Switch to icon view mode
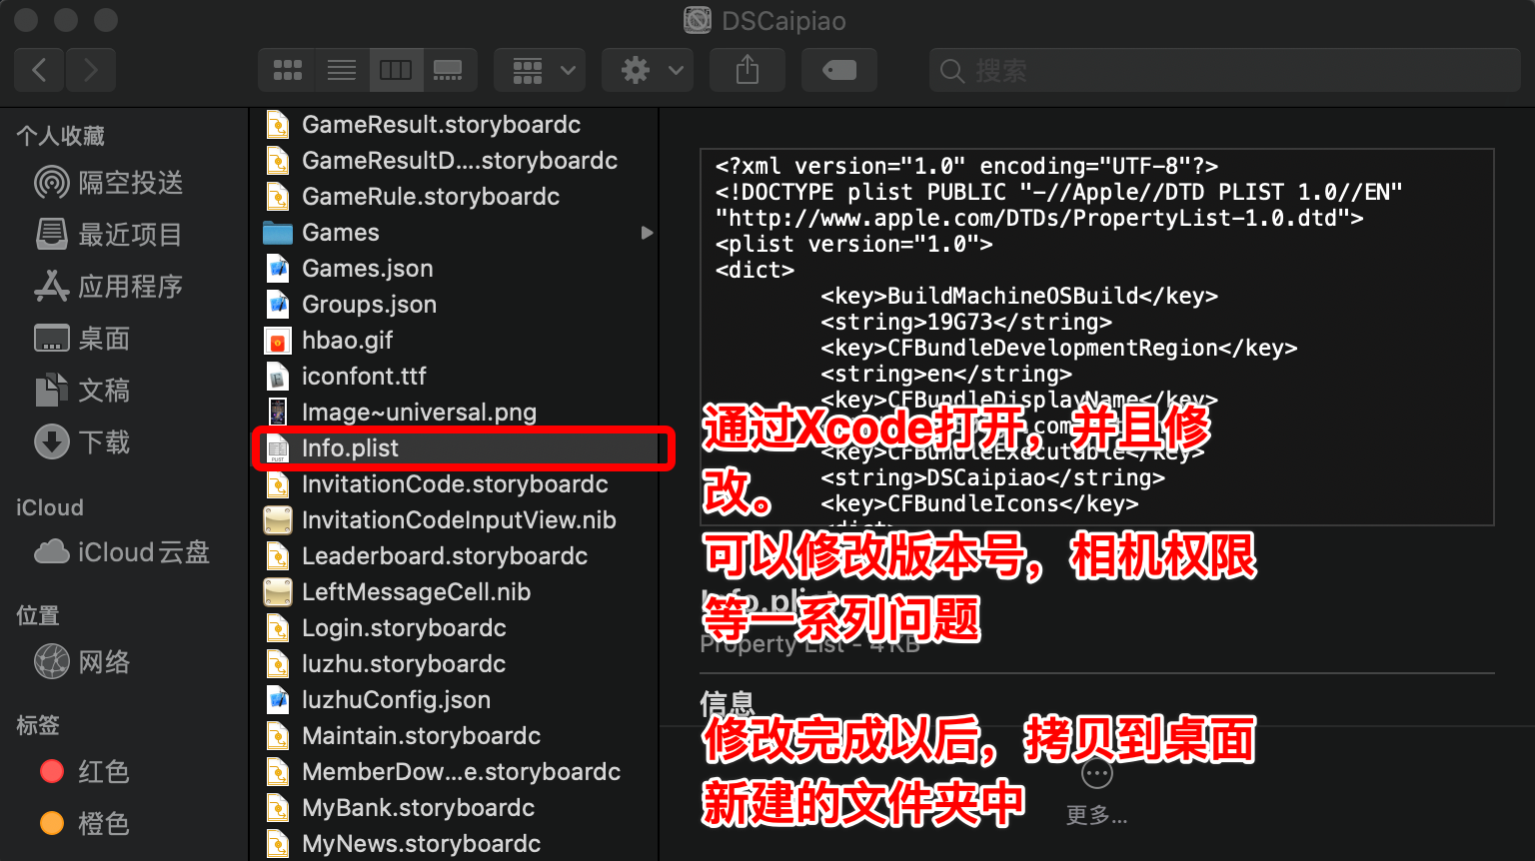1535x861 pixels. click(x=287, y=70)
